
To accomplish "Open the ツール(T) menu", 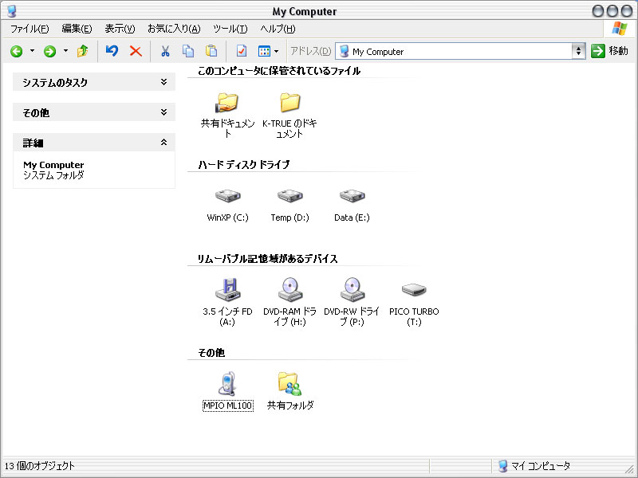I will pos(230,29).
